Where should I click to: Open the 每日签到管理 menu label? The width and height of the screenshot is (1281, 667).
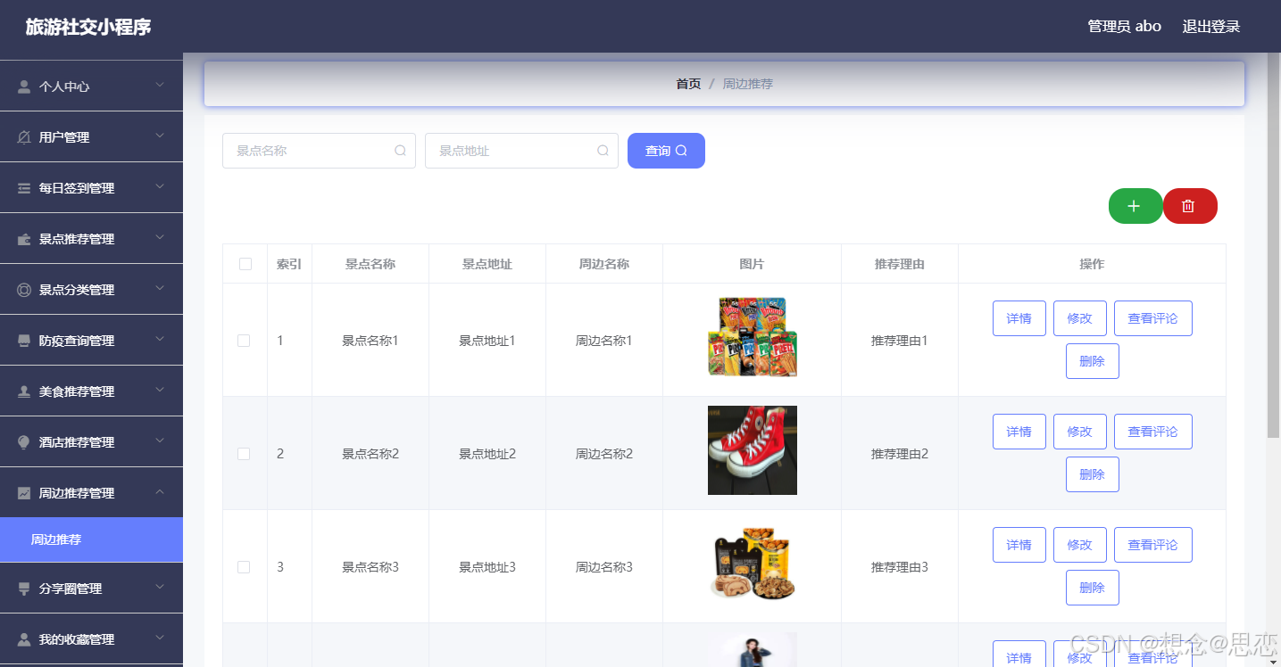[77, 188]
